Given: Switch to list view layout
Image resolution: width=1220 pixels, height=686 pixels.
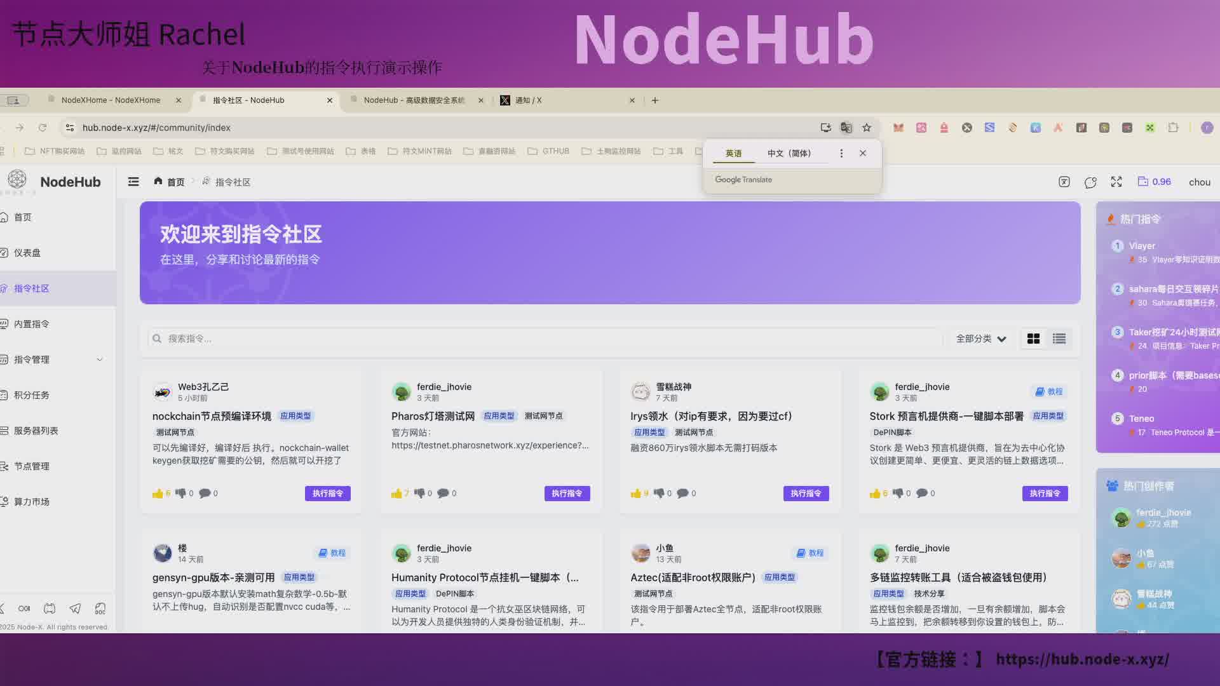Looking at the screenshot, I should (1059, 339).
